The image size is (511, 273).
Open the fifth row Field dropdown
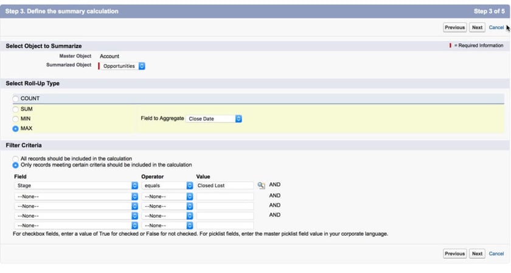(76, 226)
